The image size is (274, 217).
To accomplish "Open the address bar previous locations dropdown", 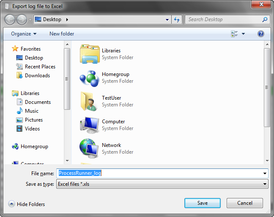I will pos(167,19).
